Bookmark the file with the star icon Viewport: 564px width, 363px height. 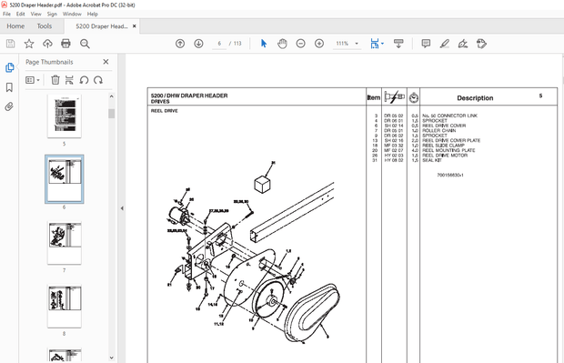(29, 44)
